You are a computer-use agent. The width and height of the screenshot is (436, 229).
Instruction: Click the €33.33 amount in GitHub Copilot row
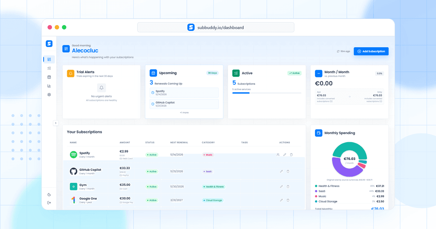[x=125, y=168]
